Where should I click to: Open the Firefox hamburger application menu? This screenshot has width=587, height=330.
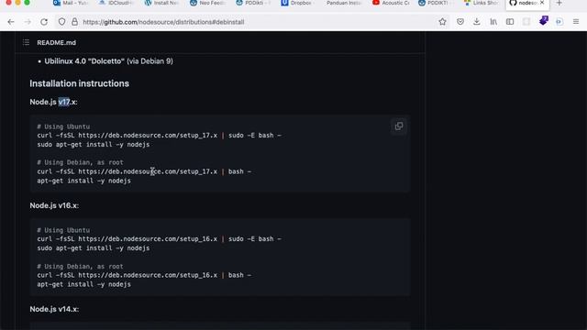[x=576, y=22]
